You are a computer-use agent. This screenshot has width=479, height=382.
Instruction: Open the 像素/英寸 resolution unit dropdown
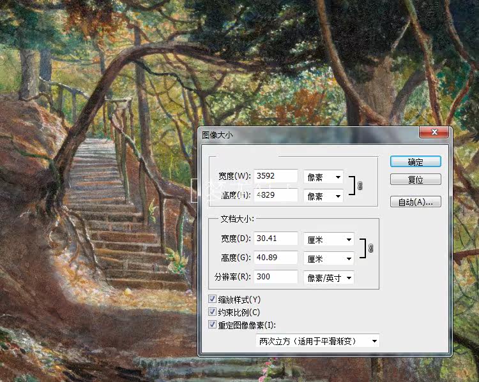click(x=329, y=278)
